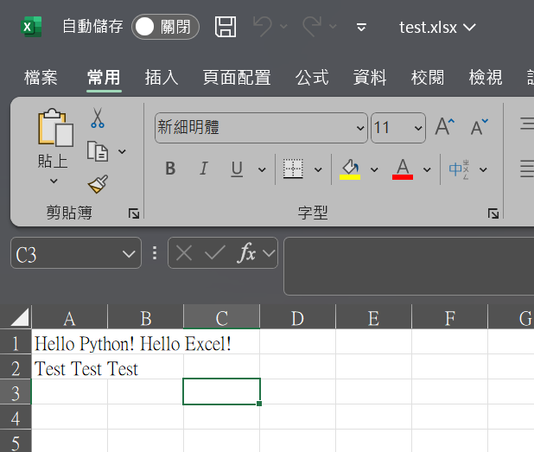The width and height of the screenshot is (534, 452).
Task: Click the Redo arrow icon
Action: pos(312,26)
